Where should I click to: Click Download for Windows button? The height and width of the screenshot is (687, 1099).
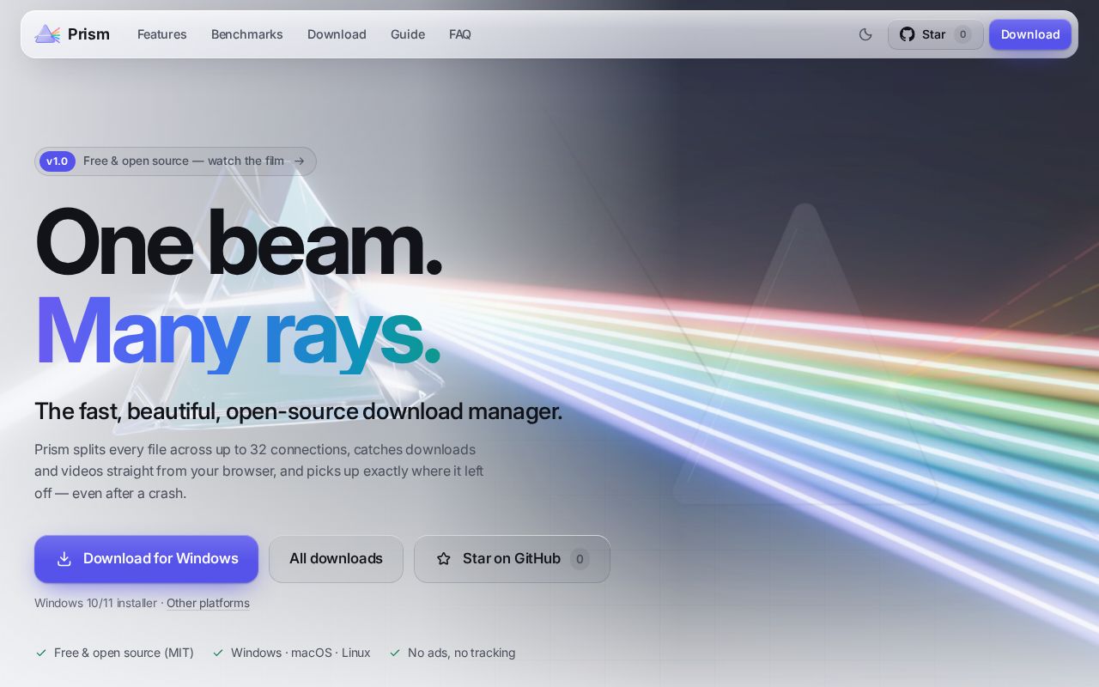(x=146, y=559)
